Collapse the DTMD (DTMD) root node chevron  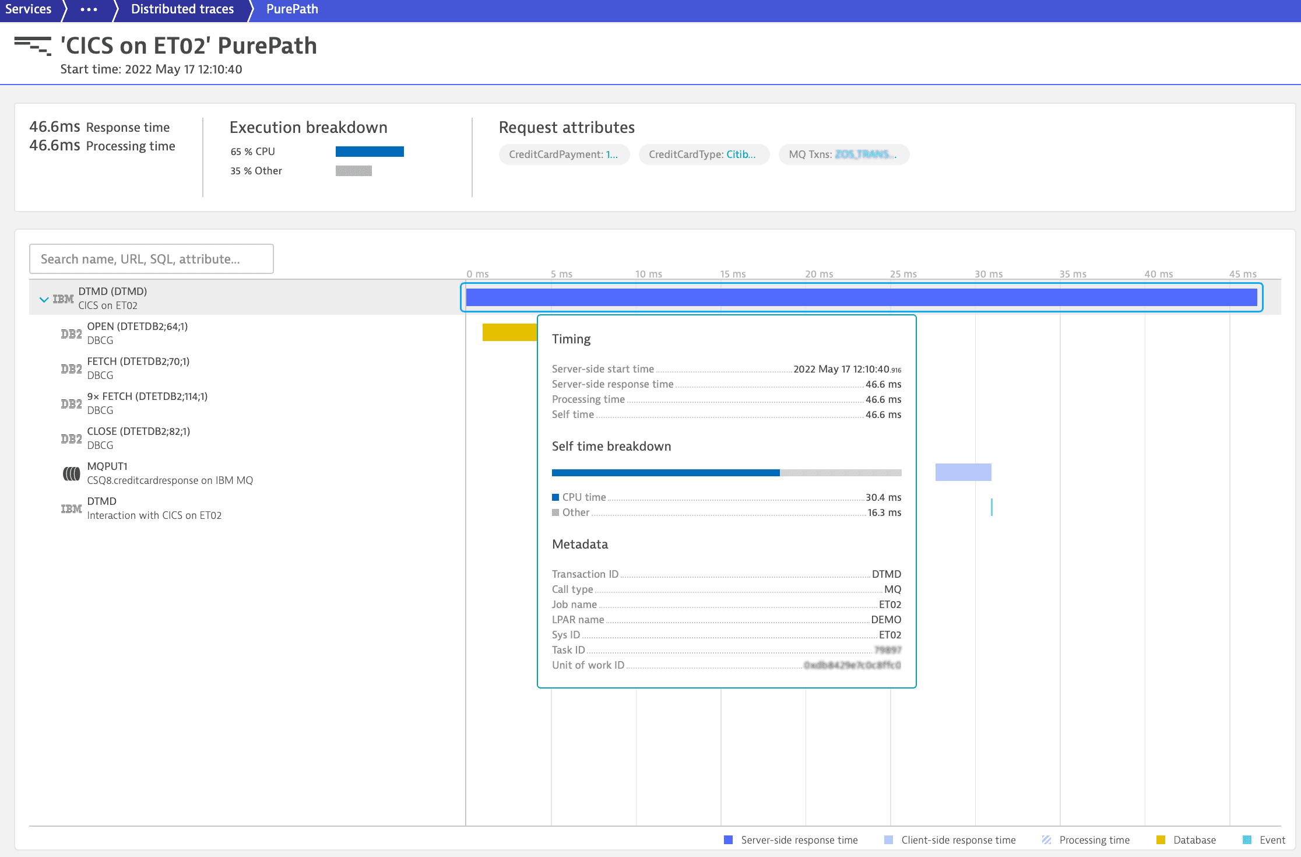pyautogui.click(x=44, y=300)
